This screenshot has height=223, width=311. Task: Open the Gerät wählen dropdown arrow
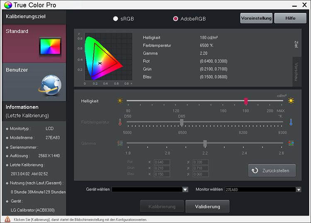pyautogui.click(x=185, y=189)
